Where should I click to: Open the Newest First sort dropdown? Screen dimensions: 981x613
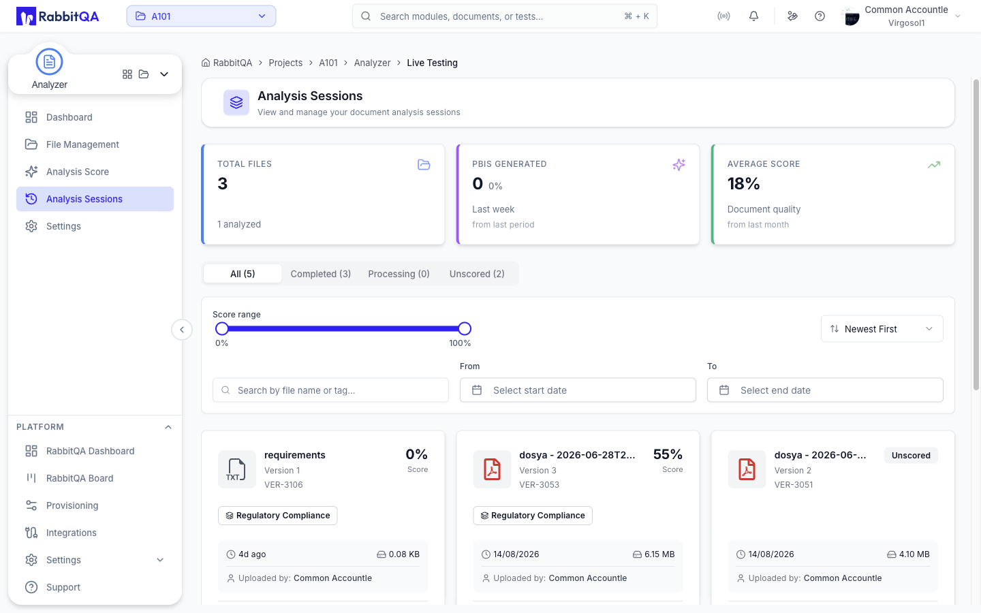point(882,329)
